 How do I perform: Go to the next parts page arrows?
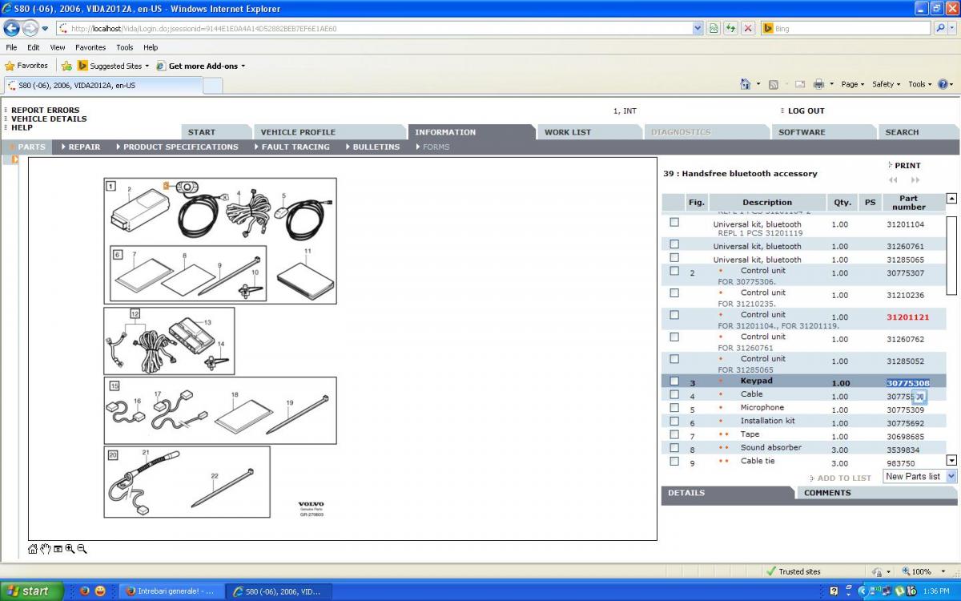[915, 180]
